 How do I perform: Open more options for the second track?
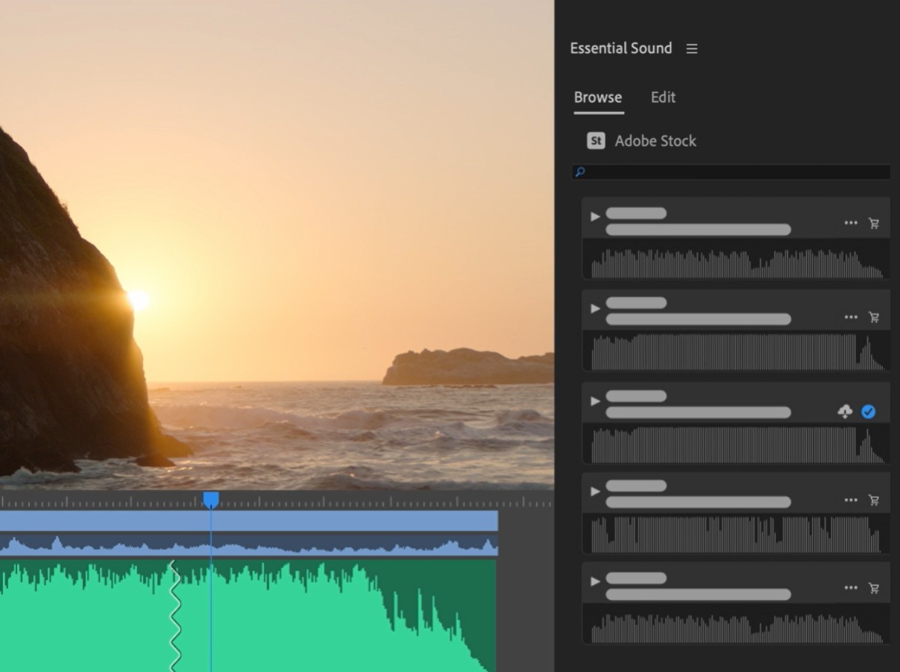pyautogui.click(x=851, y=317)
